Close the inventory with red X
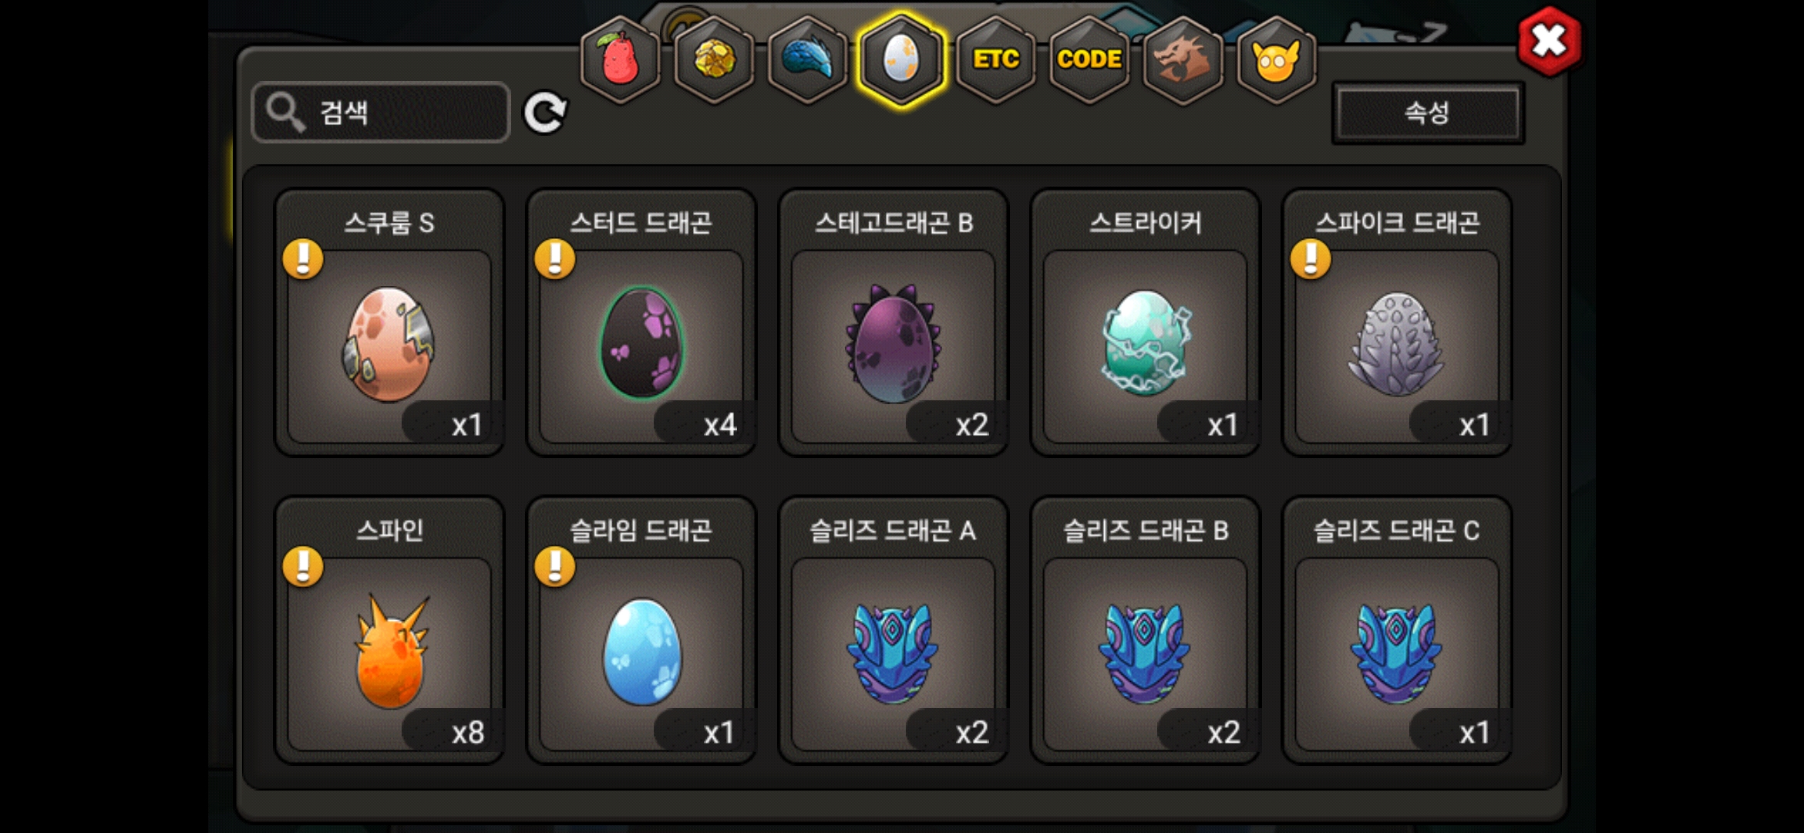 pyautogui.click(x=1549, y=41)
